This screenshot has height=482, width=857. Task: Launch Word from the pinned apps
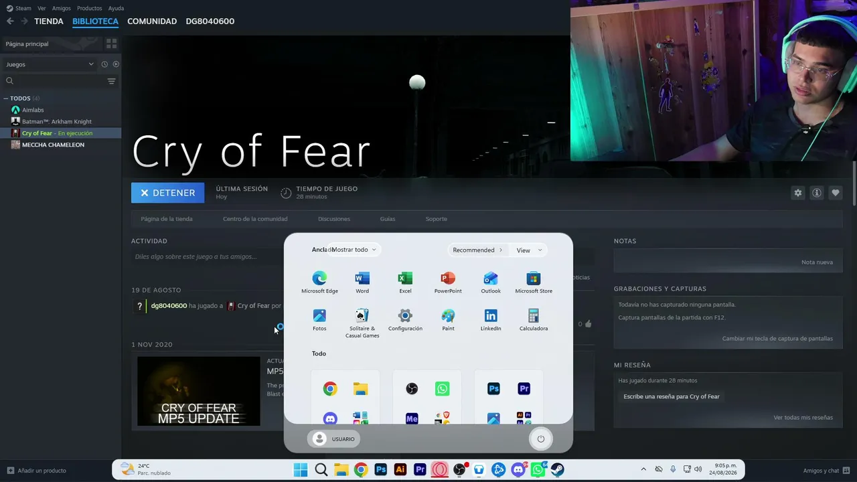coord(362,283)
